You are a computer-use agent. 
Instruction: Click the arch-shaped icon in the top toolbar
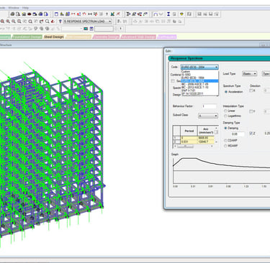[156, 14]
